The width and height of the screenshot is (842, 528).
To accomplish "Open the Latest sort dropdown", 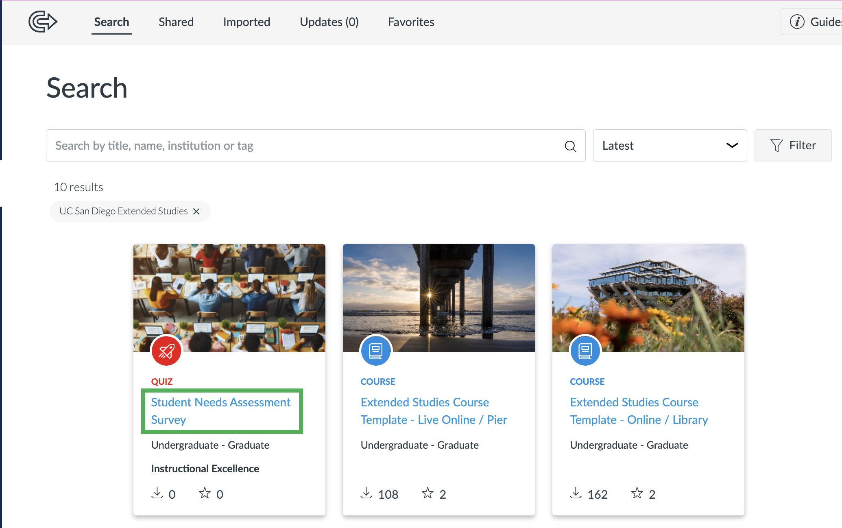I will pos(670,146).
